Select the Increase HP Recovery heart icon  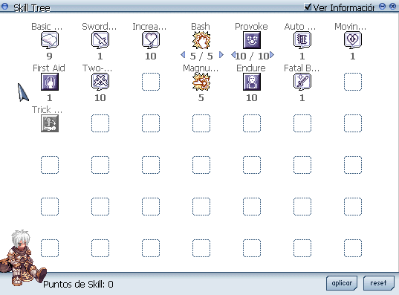tap(151, 40)
